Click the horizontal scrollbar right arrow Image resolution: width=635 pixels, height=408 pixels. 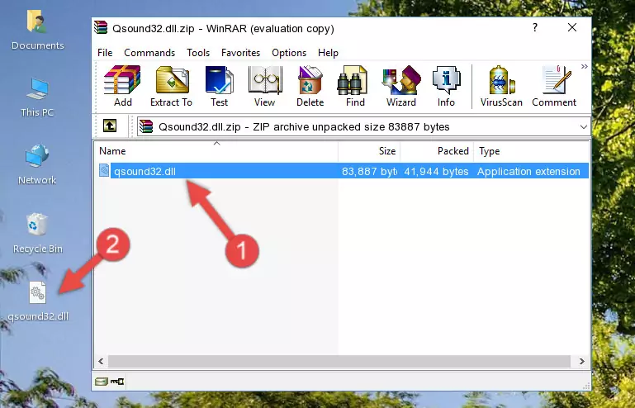[x=581, y=361]
